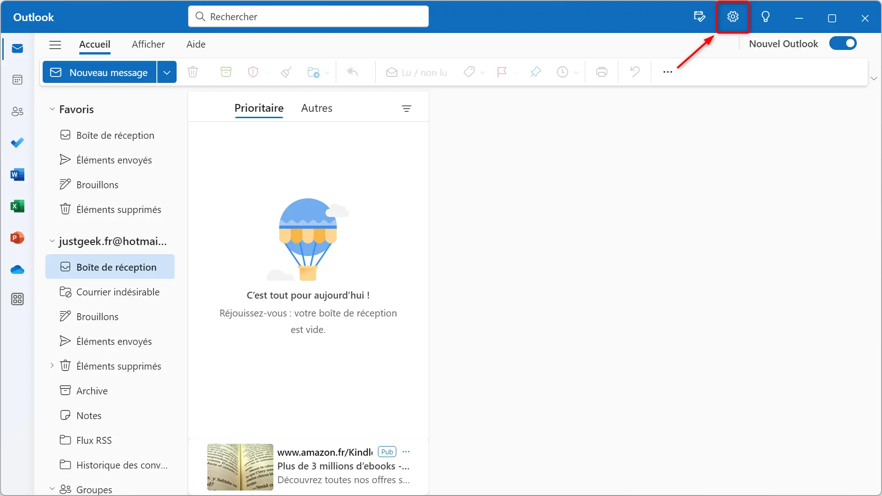Click the Archive toolbar icon

pyautogui.click(x=226, y=72)
